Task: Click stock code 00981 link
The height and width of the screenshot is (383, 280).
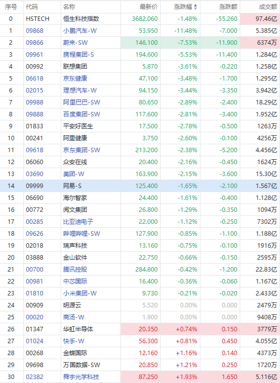Action: pyautogui.click(x=34, y=282)
